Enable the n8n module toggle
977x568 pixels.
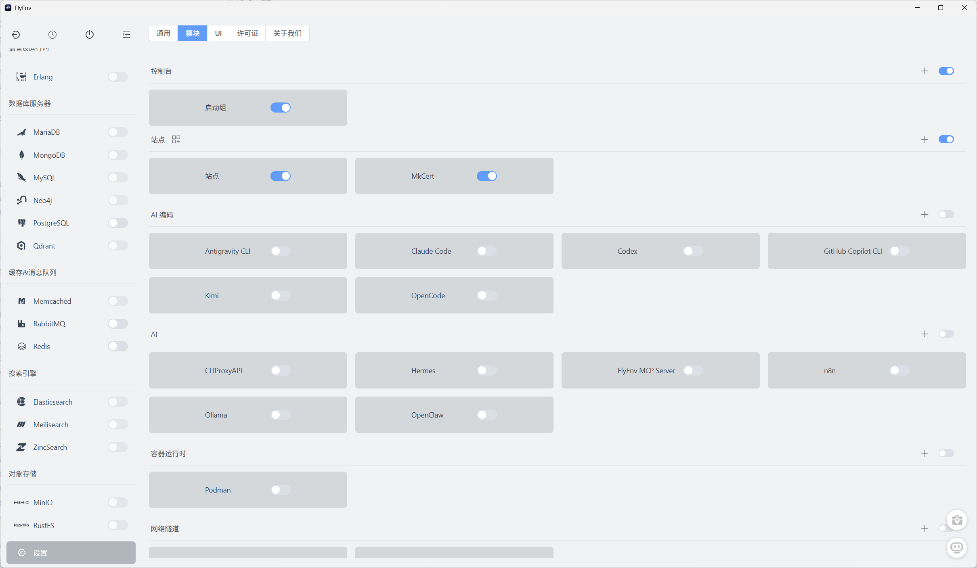[x=899, y=370]
